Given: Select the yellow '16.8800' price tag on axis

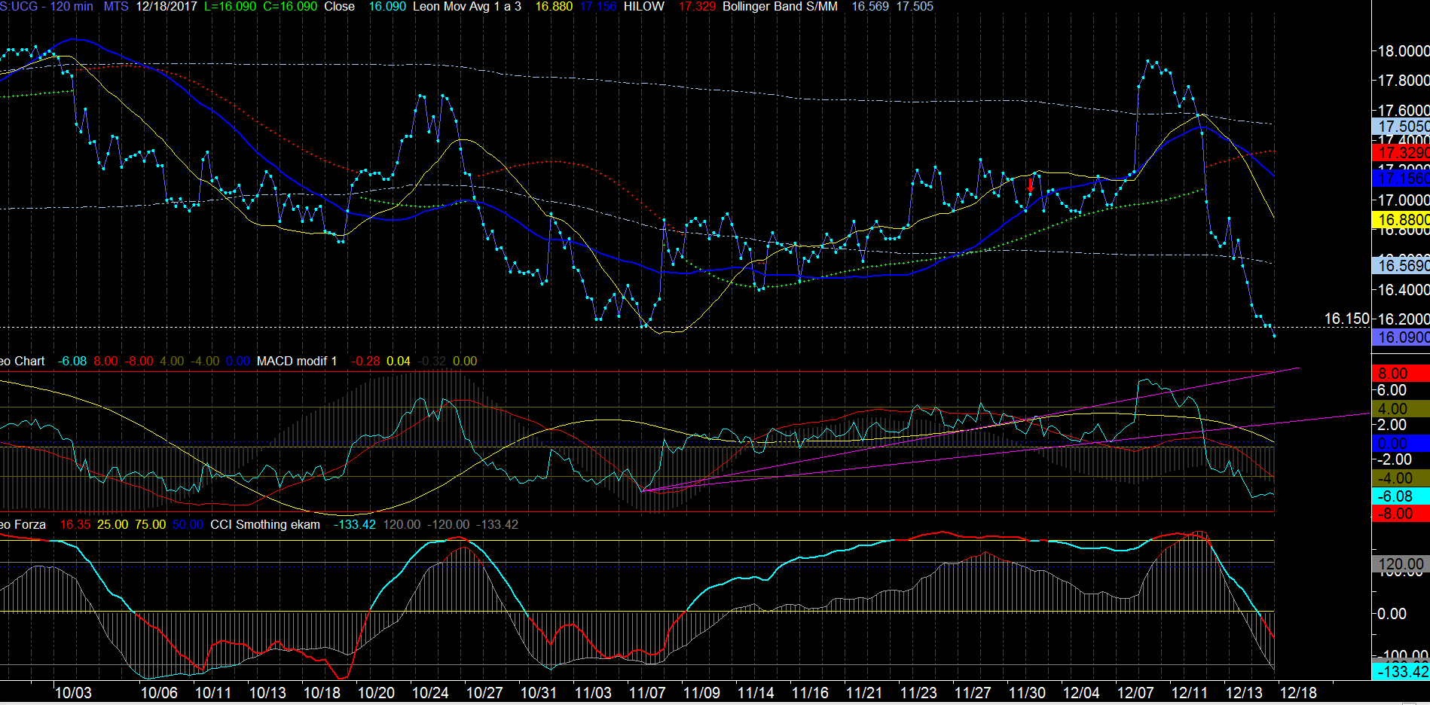Looking at the screenshot, I should click(1401, 220).
